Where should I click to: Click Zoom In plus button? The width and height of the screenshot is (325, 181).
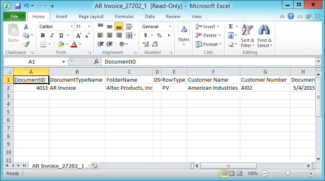click(x=311, y=173)
